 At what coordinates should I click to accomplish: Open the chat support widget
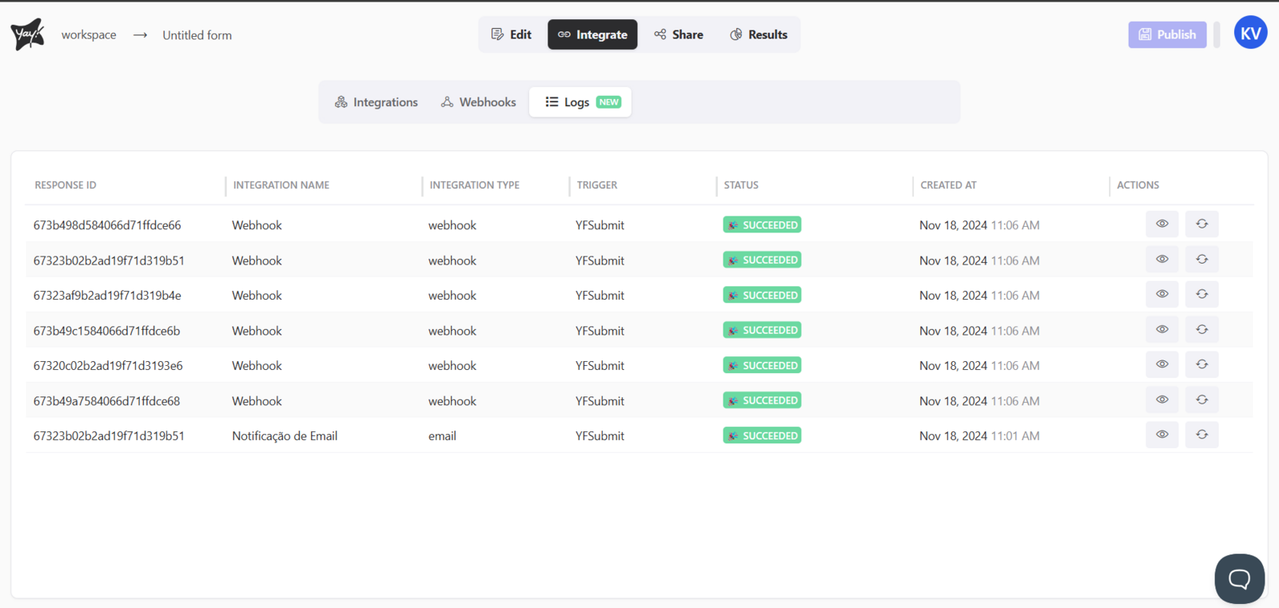[1239, 578]
